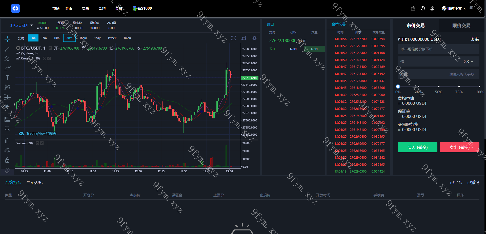
Task: Expand the BTC/USDT pair selector
Action: [x=21, y=25]
